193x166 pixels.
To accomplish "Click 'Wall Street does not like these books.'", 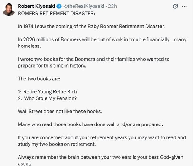I will click(x=60, y=111).
